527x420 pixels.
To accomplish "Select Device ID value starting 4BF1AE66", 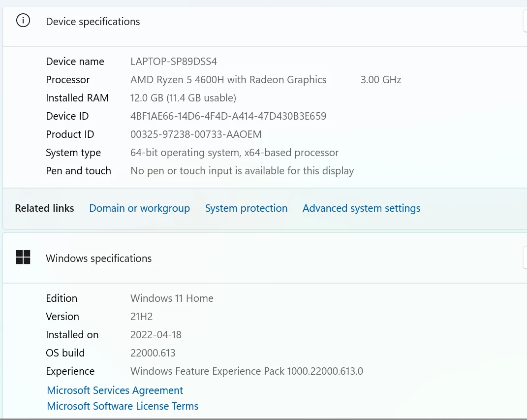I will (x=228, y=116).
